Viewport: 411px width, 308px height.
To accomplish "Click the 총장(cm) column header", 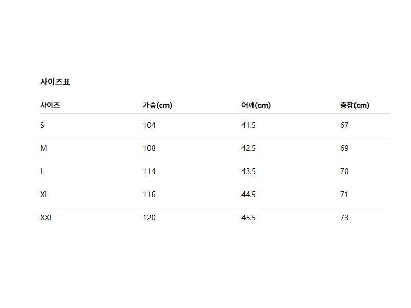I will click(x=354, y=105).
